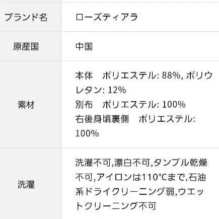The width and height of the screenshot is (219, 219).
Task: Click the word ポリウ at line end
Action: click(199, 76)
